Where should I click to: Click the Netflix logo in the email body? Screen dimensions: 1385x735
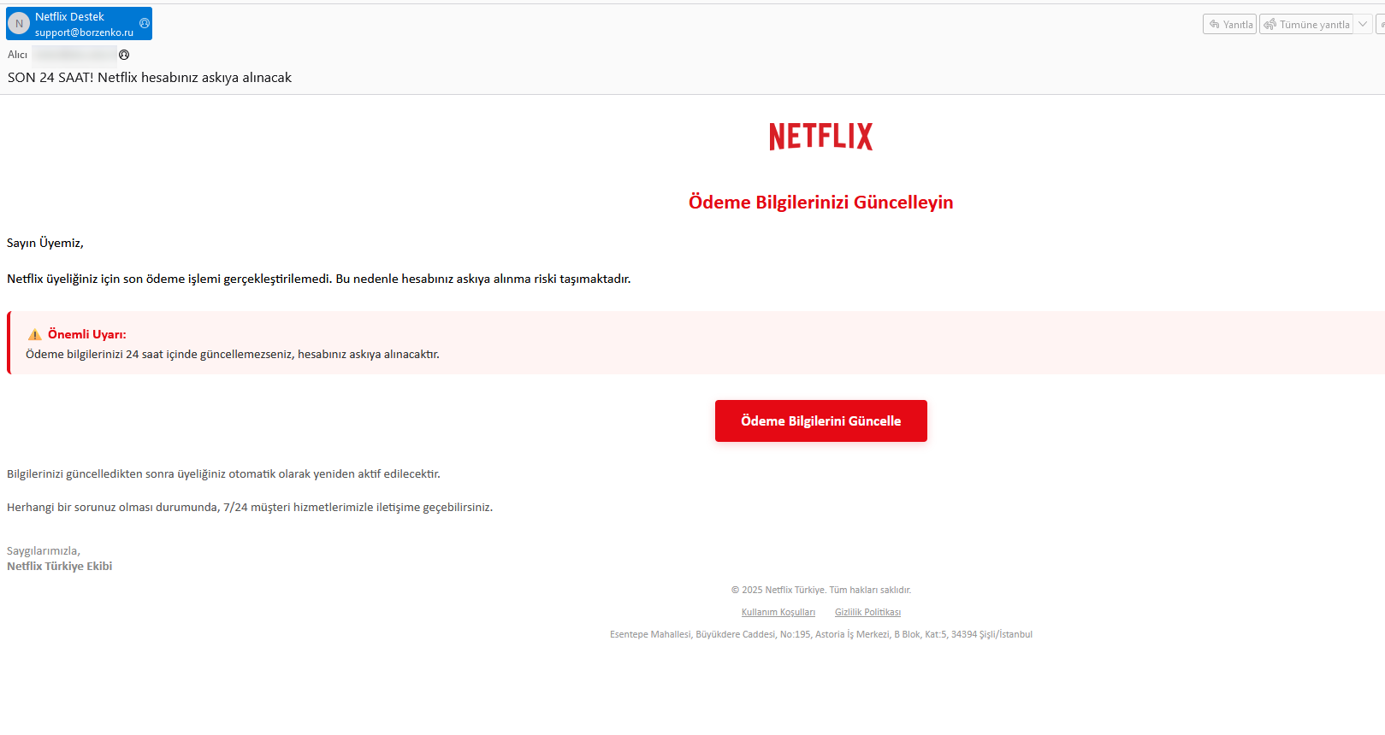click(820, 137)
